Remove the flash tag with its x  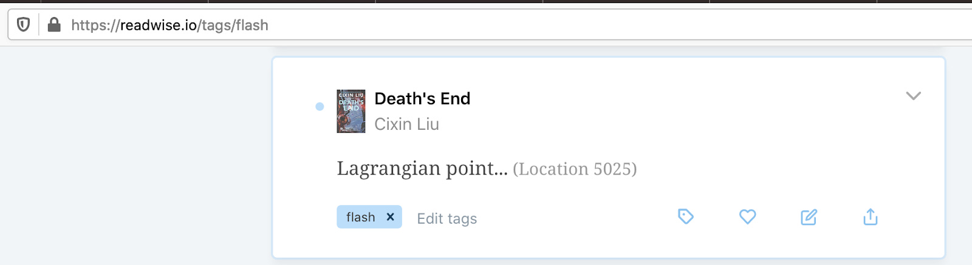(390, 216)
